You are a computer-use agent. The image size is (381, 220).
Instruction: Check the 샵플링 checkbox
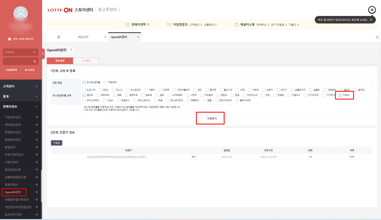coord(311,90)
